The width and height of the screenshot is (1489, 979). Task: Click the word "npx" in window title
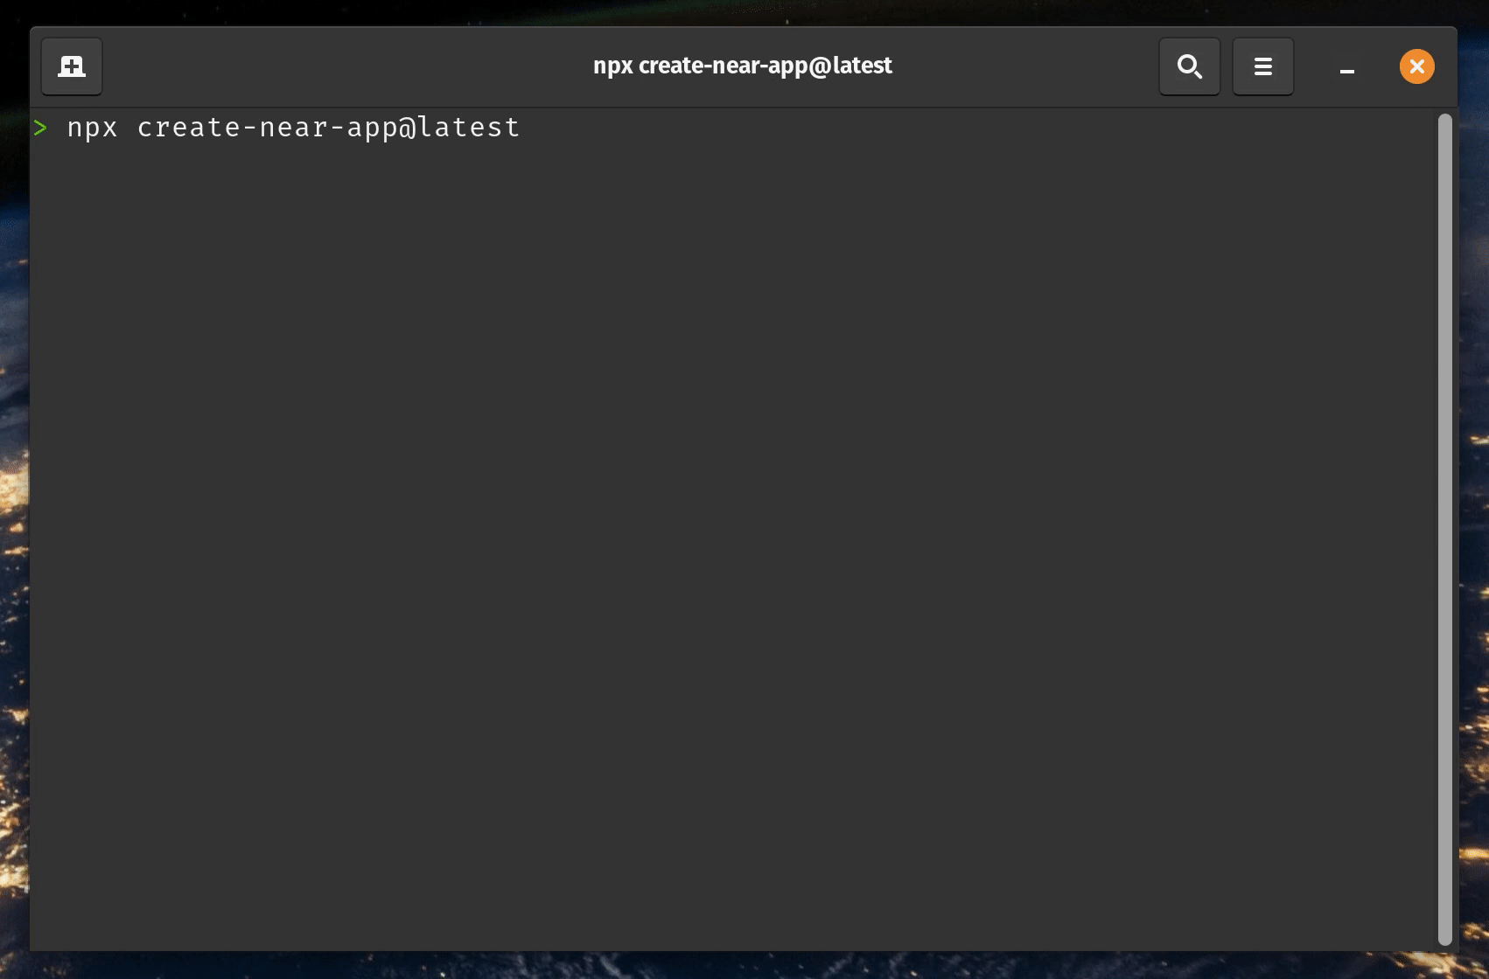click(x=612, y=66)
